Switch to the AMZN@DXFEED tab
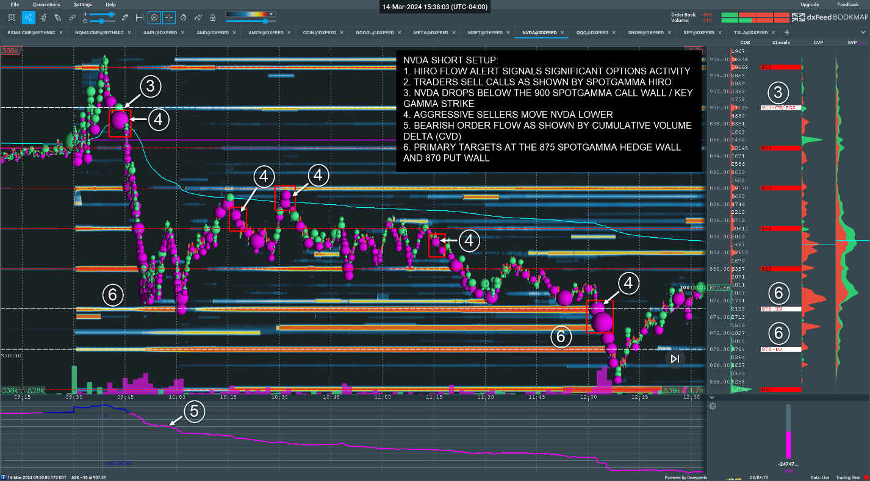Screen dimensions: 870x481 [x=267, y=32]
